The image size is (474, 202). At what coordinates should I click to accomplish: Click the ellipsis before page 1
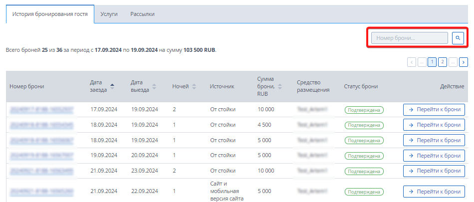[422, 62]
